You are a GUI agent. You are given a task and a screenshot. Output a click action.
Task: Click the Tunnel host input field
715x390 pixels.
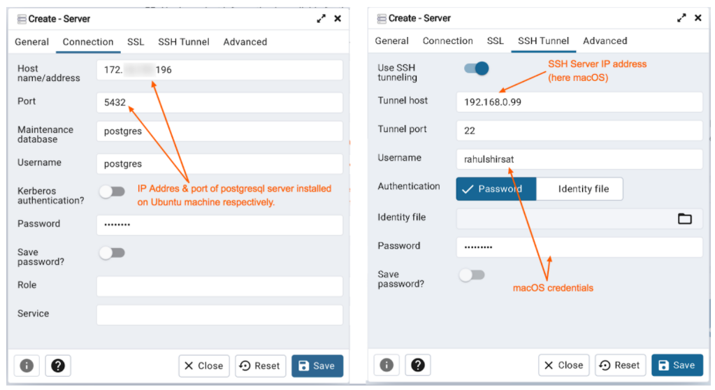point(579,102)
